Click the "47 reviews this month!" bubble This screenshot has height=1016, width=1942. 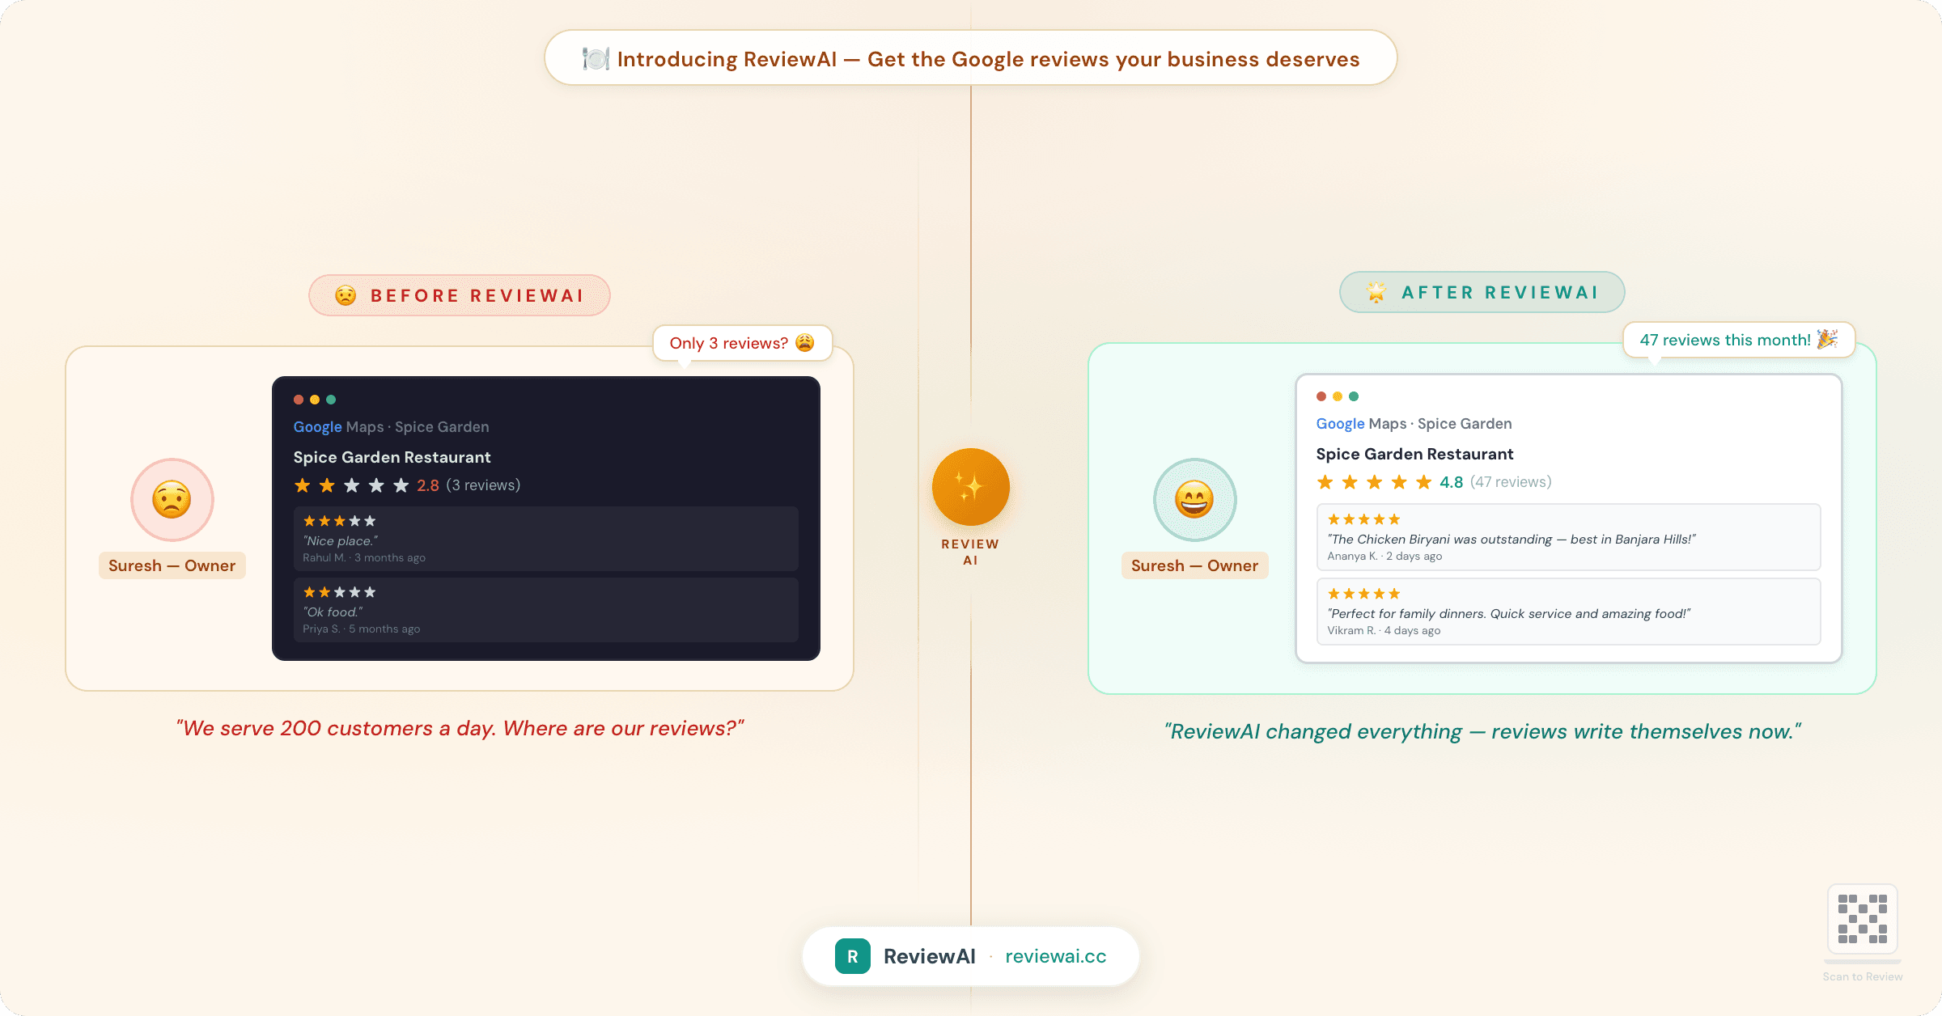point(1740,340)
